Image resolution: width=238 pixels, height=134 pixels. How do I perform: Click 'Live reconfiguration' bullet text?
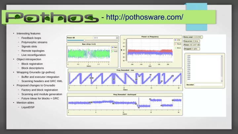point(33,55)
